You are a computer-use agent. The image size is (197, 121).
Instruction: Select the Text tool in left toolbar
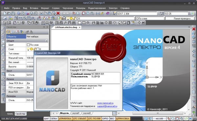coord(3,99)
